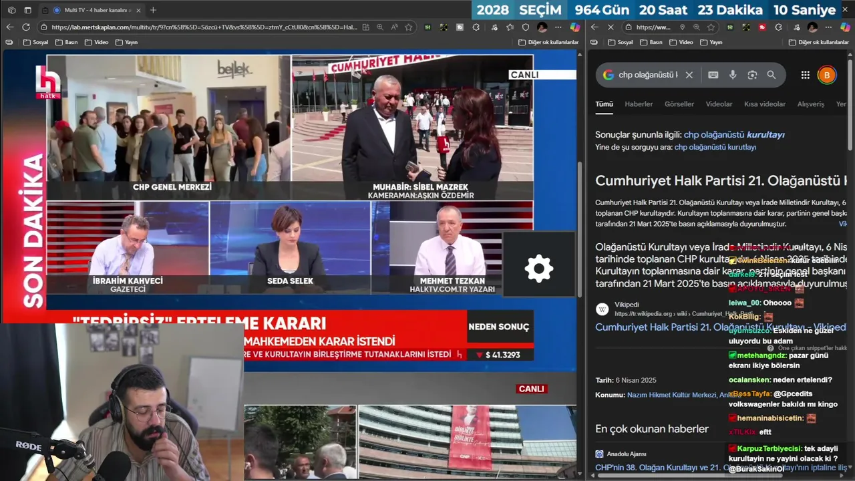Expand Sosyal bookmarks folder in right browser

(620, 42)
